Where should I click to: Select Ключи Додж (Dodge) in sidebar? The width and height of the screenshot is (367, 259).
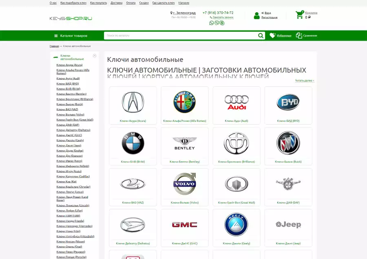click(x=70, y=151)
